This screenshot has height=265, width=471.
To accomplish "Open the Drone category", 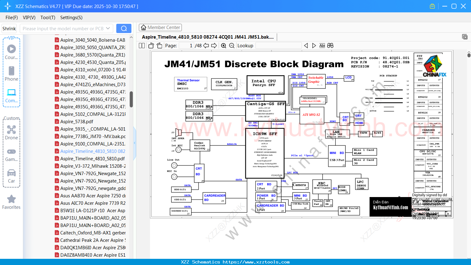I will point(11,132).
